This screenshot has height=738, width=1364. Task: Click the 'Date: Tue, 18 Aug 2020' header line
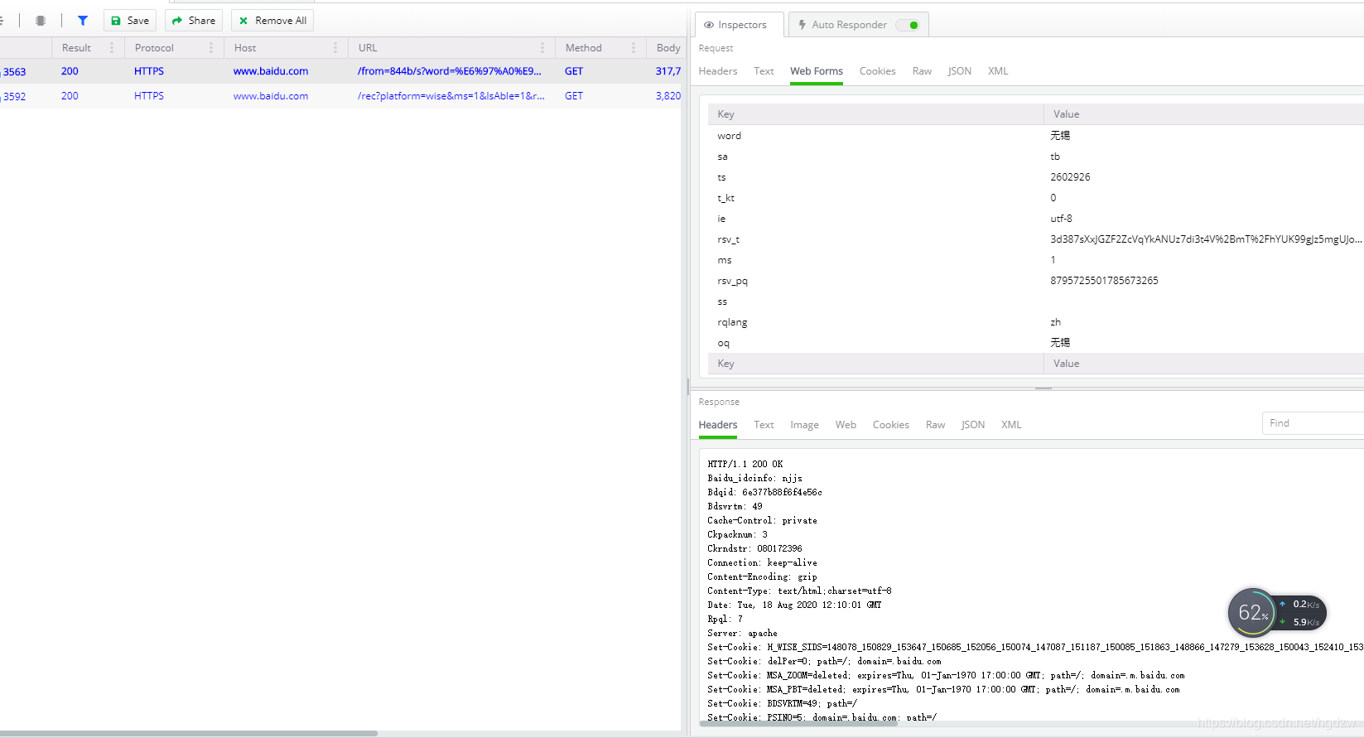[794, 605]
